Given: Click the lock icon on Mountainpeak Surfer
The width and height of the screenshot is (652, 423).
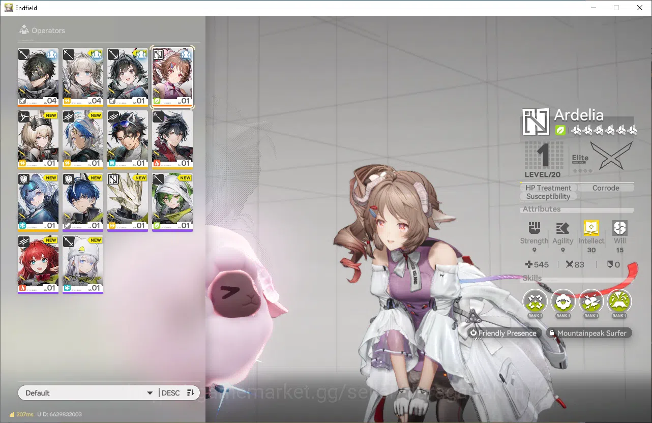Looking at the screenshot, I should [x=551, y=333].
